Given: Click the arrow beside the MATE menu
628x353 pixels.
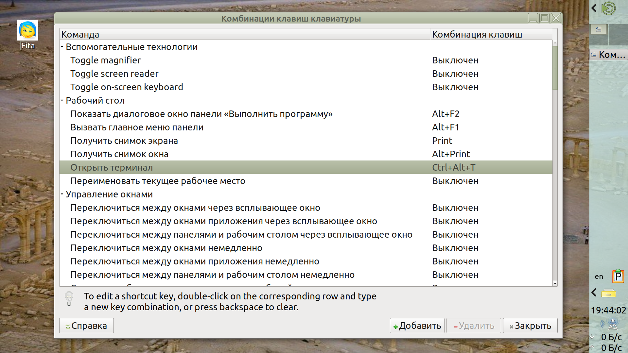Looking at the screenshot, I should 594,8.
